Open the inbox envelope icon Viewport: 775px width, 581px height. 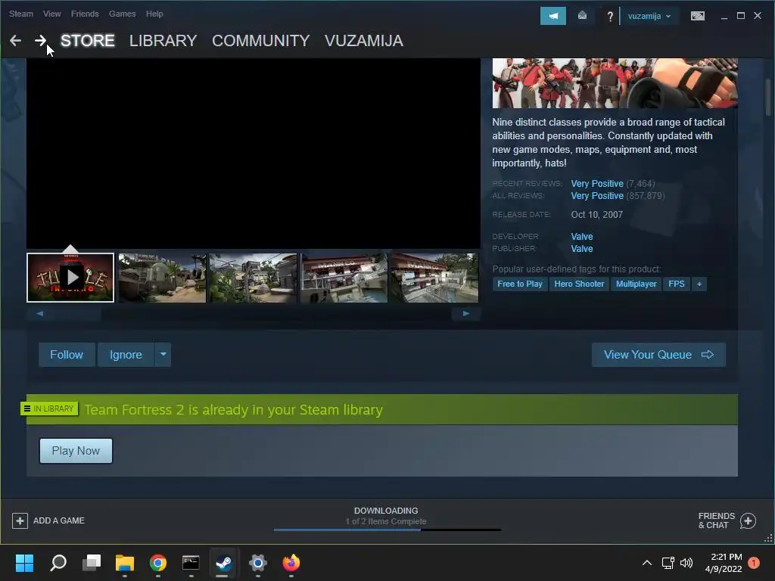point(582,16)
